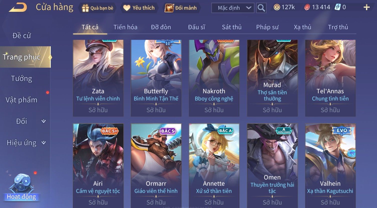The width and height of the screenshot is (377, 208).
Task: Open the search magnifier icon
Action: pos(261,8)
